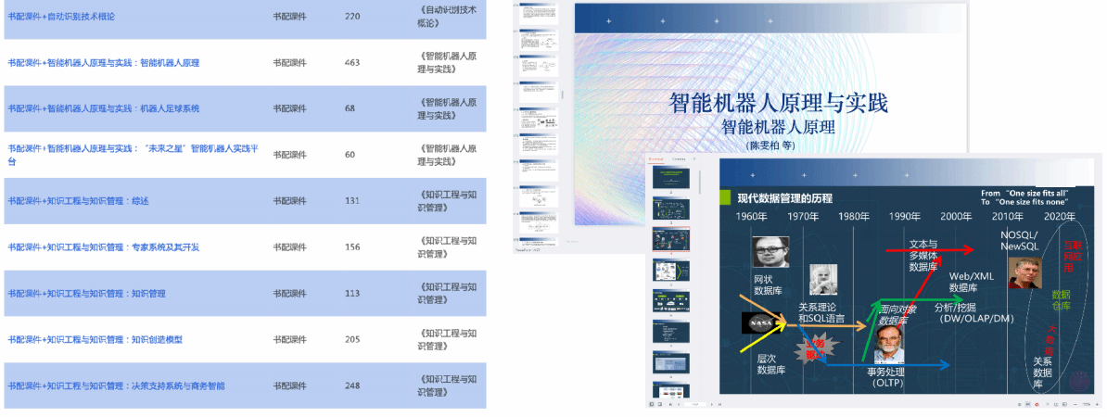Open the 决策支持系统与商务智能 courseware link
1107x417 pixels.
[x=116, y=385]
